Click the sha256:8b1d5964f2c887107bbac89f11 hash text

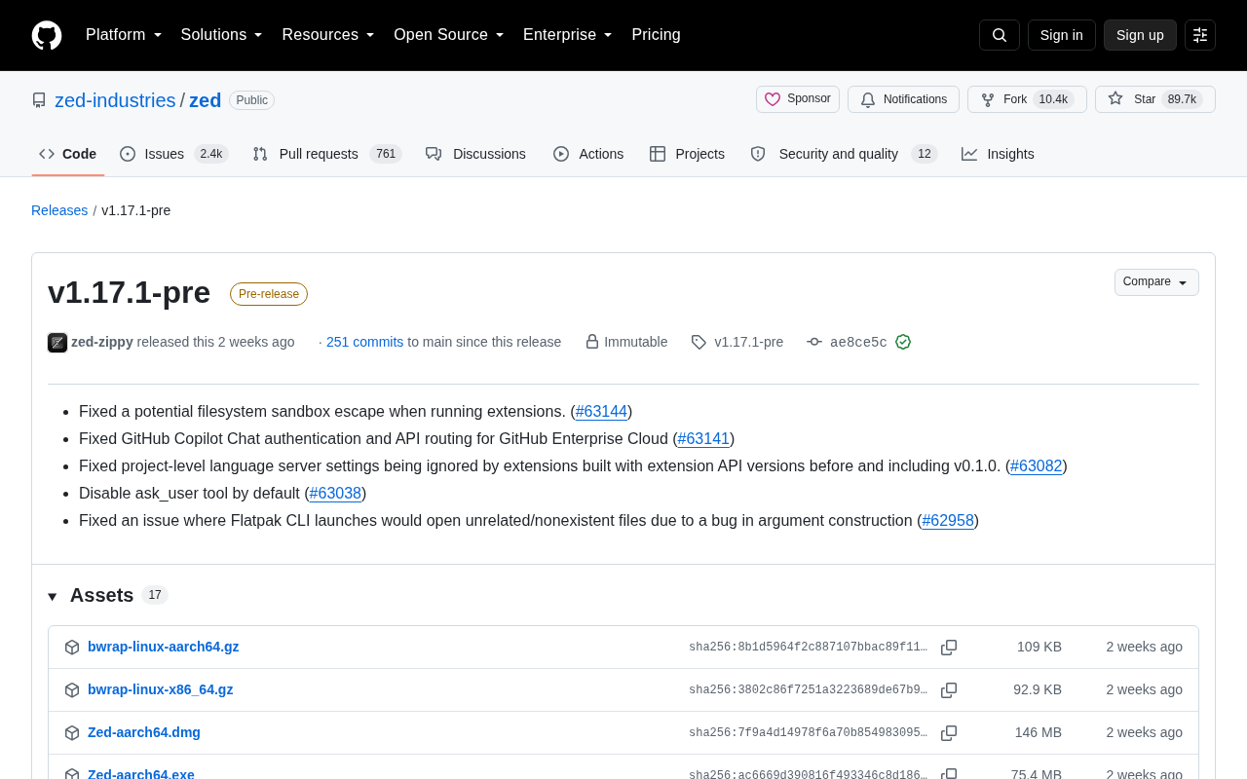[x=809, y=648]
